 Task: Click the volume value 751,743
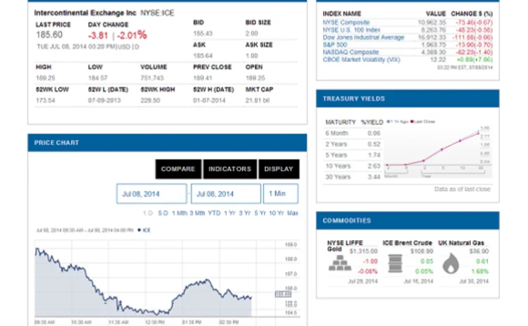(152, 77)
